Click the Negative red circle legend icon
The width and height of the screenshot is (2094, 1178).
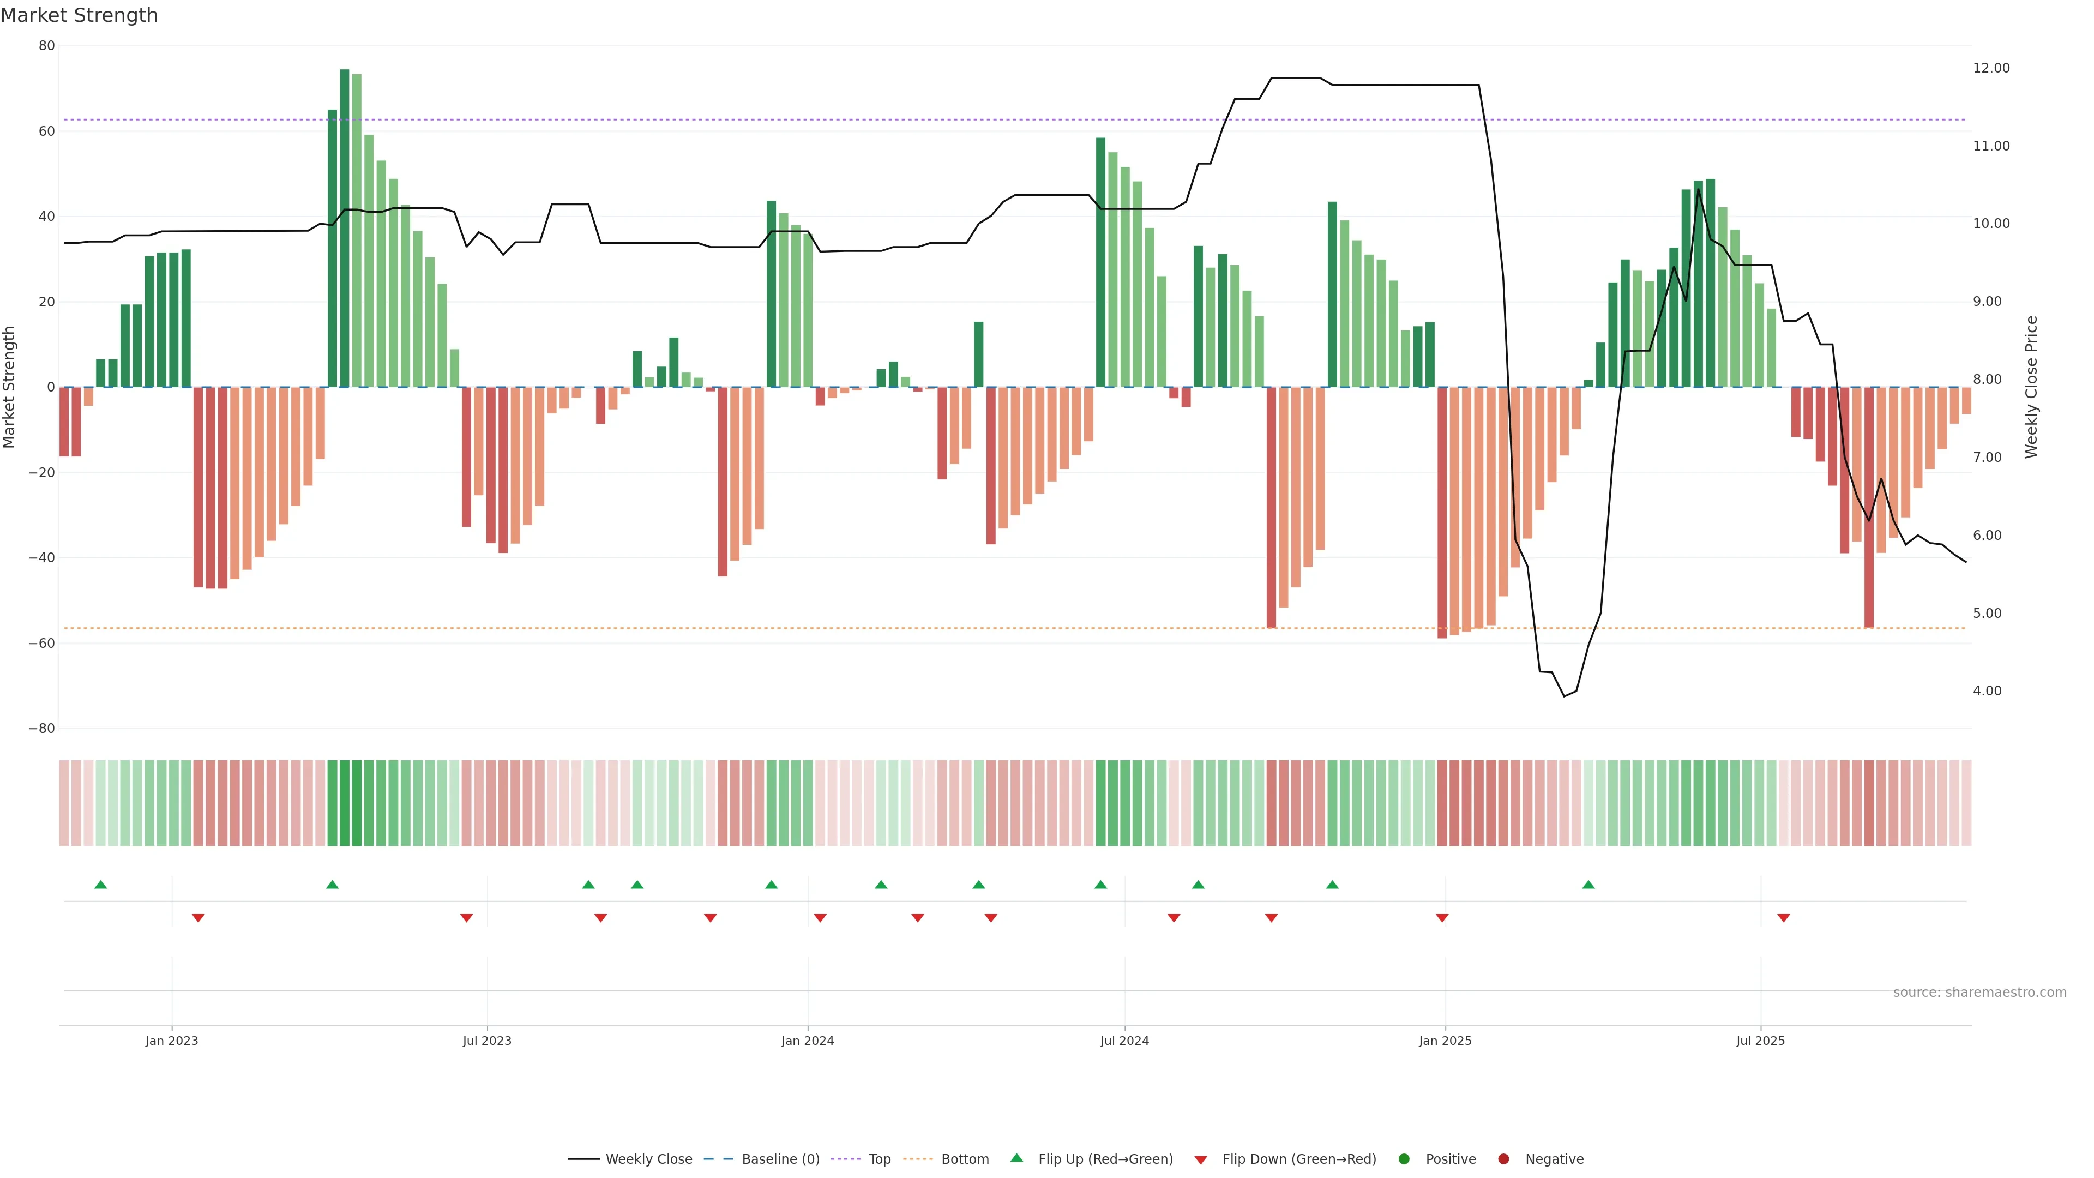[1503, 1159]
